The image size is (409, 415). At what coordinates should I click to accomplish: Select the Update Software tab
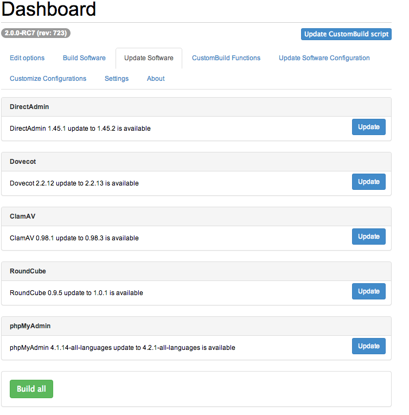pyautogui.click(x=149, y=58)
